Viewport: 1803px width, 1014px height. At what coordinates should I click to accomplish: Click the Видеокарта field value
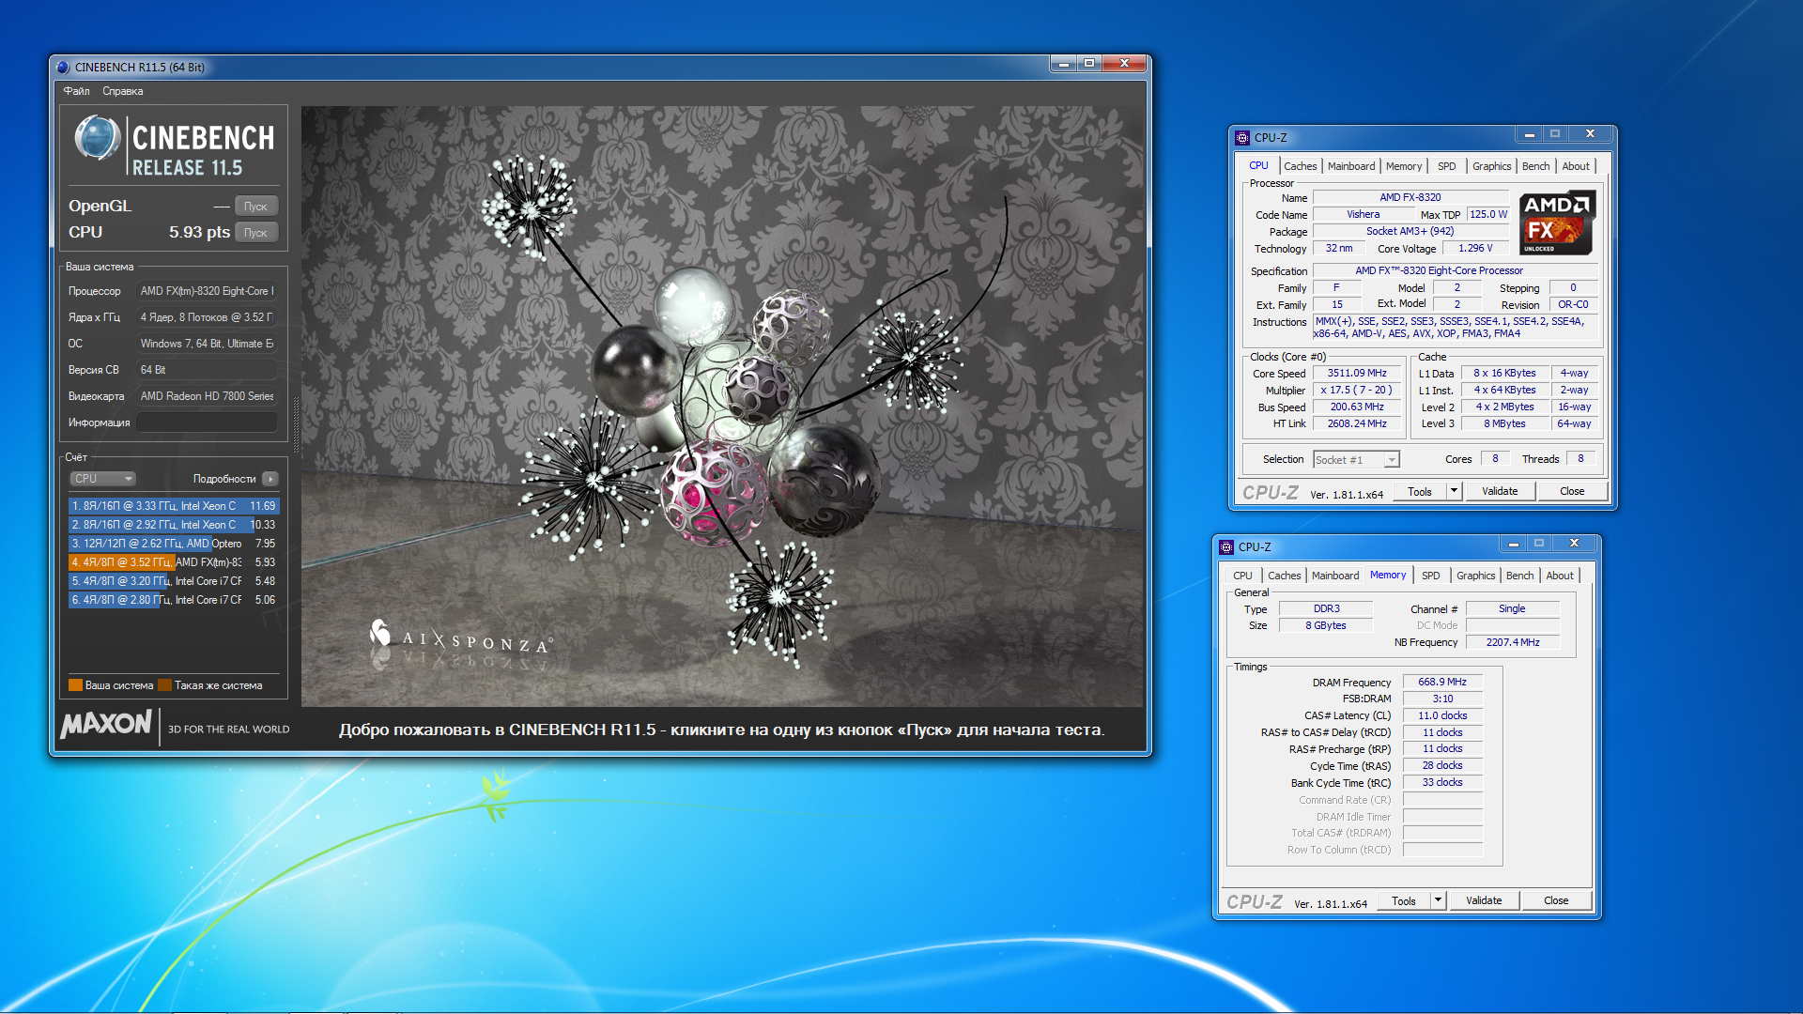pyautogui.click(x=207, y=396)
